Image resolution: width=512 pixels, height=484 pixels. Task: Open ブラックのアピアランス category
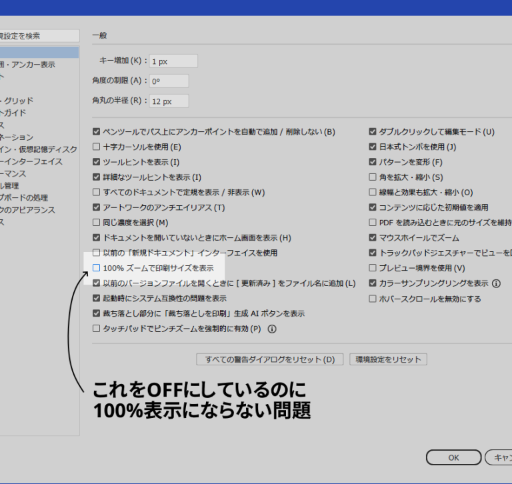coord(27,210)
